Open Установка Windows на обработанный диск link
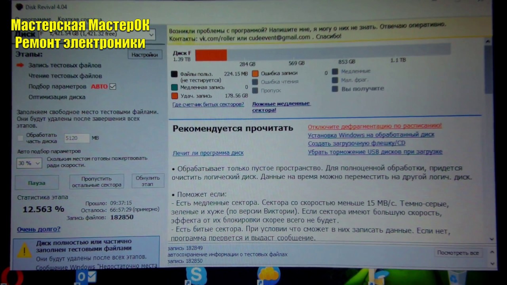The image size is (507, 285). (371, 135)
